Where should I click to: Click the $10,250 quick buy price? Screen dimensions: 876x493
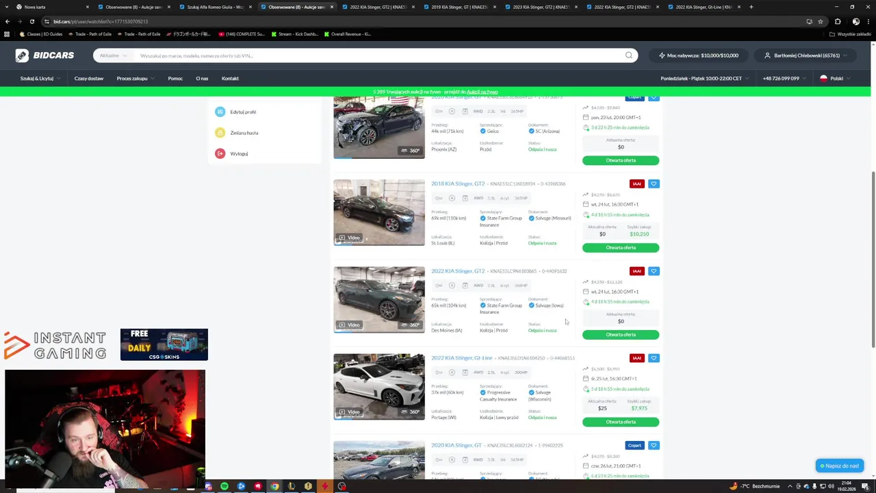639,234
